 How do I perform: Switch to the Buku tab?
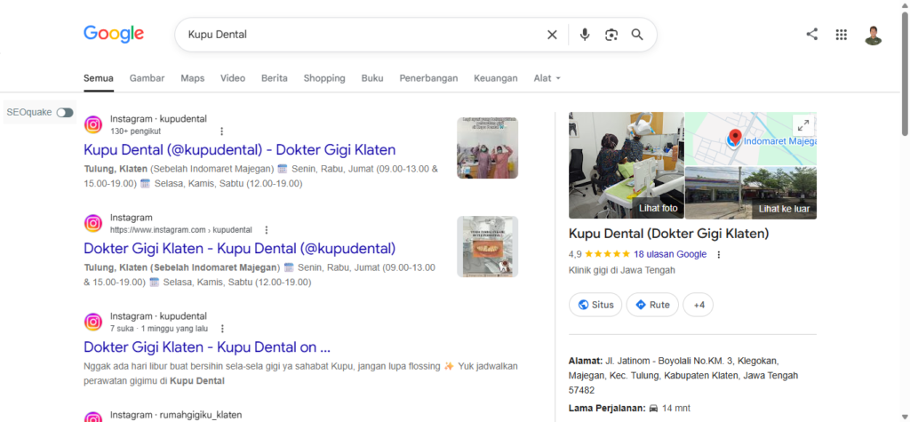[372, 78]
